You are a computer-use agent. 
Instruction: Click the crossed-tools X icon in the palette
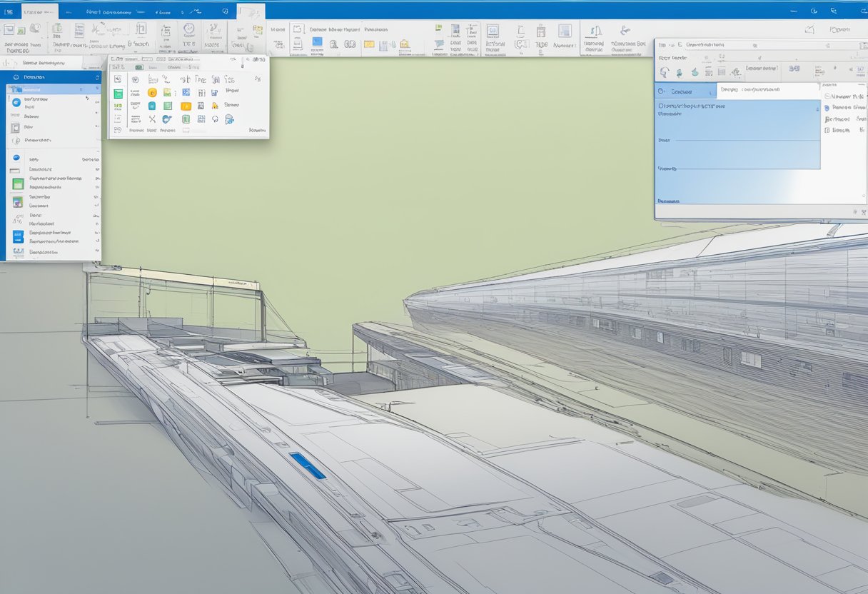click(x=152, y=119)
